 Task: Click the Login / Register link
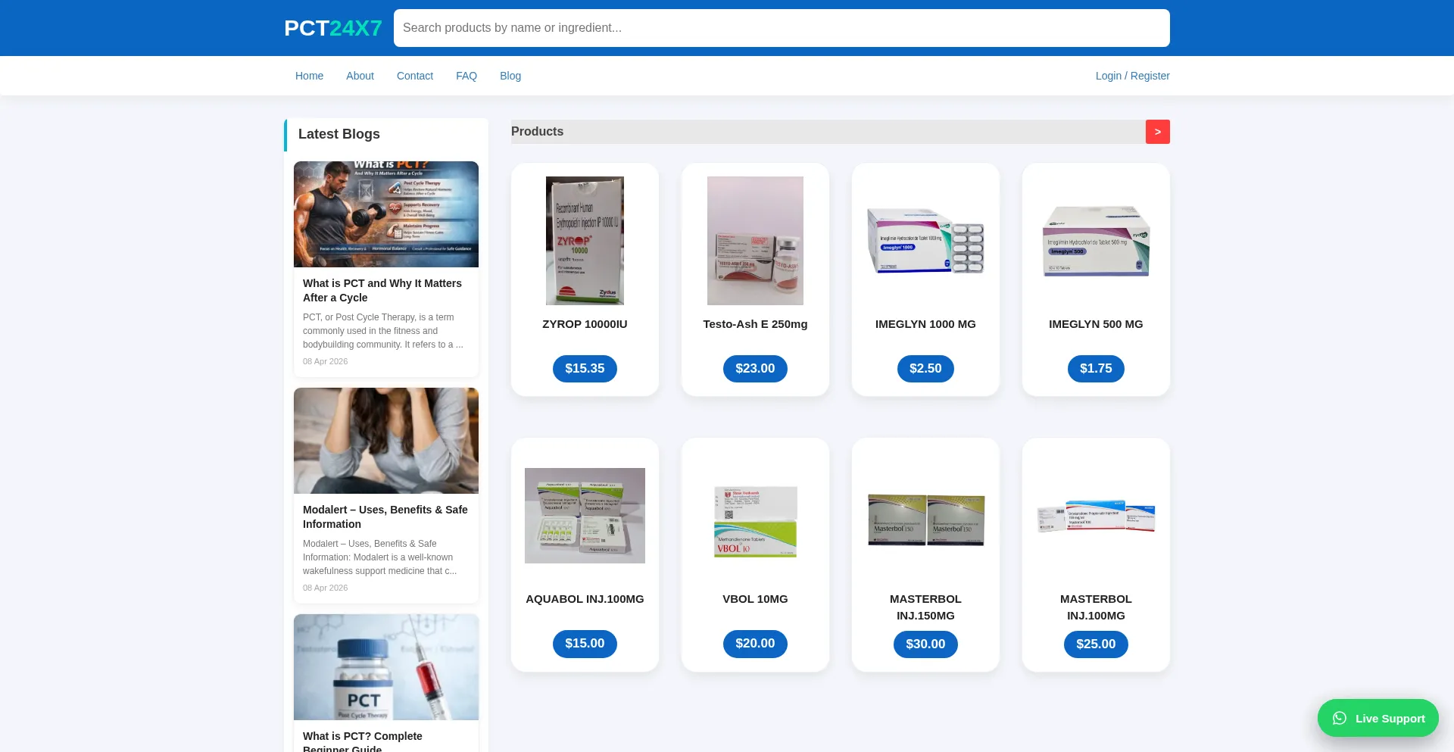tap(1132, 76)
